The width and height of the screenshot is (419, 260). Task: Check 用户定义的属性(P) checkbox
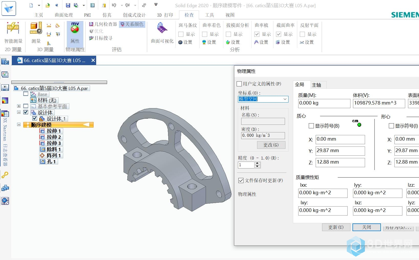[239, 84]
